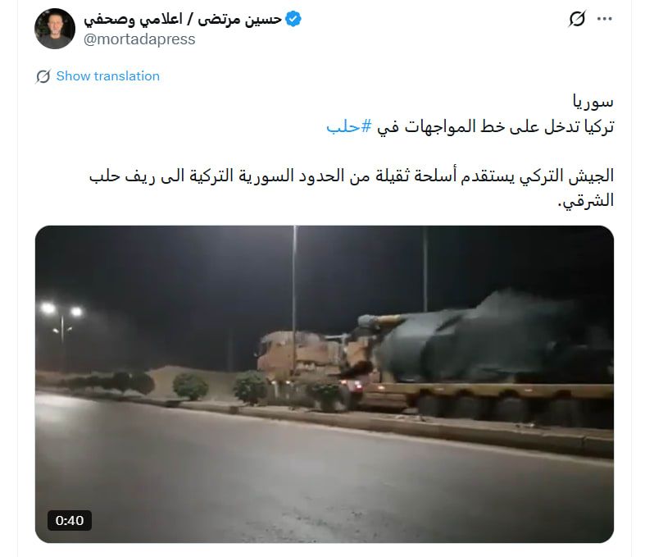Click the blue verified badge
The height and width of the screenshot is (557, 645).
[293, 19]
